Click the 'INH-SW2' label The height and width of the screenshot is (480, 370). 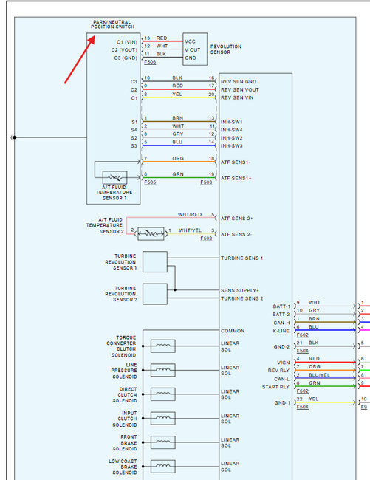[232, 138]
